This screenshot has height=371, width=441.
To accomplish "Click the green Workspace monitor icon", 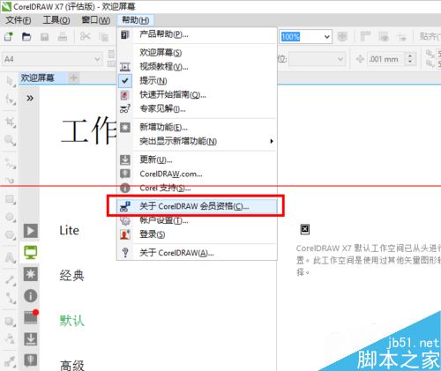I will click(31, 252).
